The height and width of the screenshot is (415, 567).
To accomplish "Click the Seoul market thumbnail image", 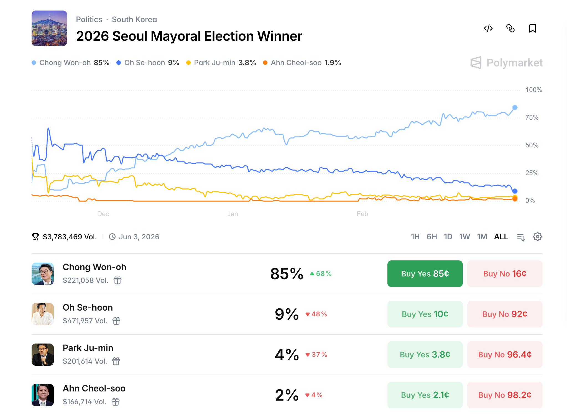I will [x=49, y=28].
